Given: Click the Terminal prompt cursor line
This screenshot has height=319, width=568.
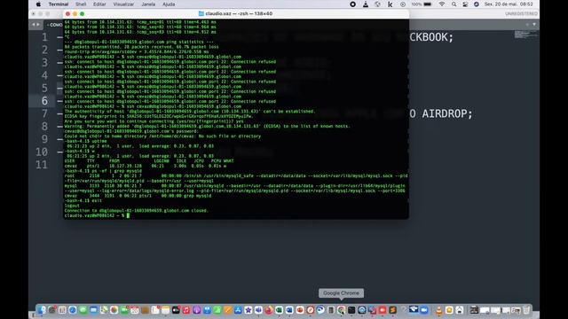Looking at the screenshot, I should click(97, 215).
